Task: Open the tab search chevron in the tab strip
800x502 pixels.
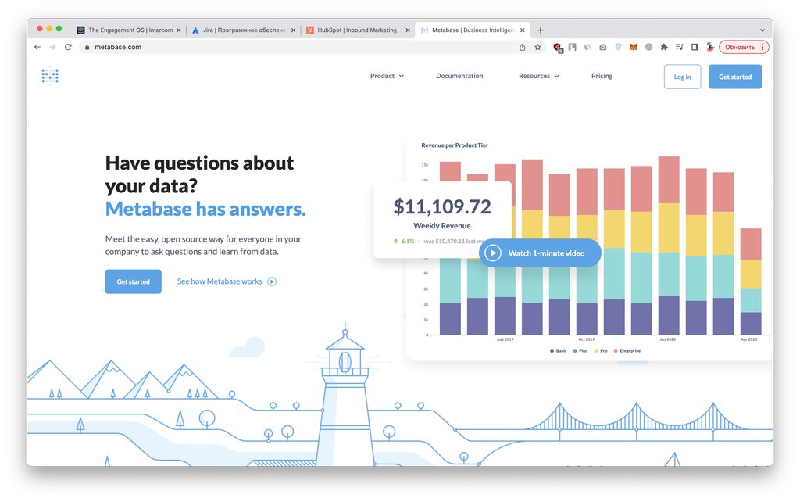Action: (x=762, y=30)
